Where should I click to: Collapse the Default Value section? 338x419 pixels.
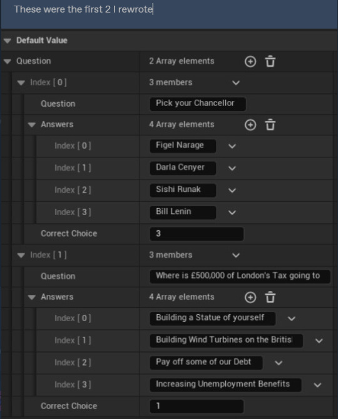tap(8, 41)
